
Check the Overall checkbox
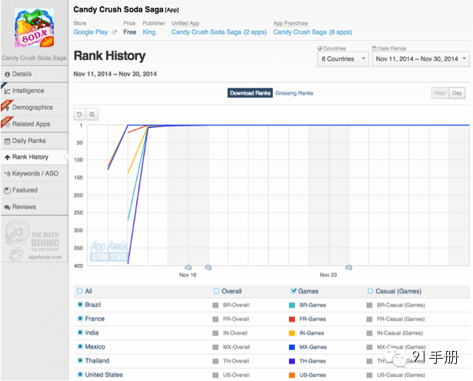pyautogui.click(x=216, y=291)
